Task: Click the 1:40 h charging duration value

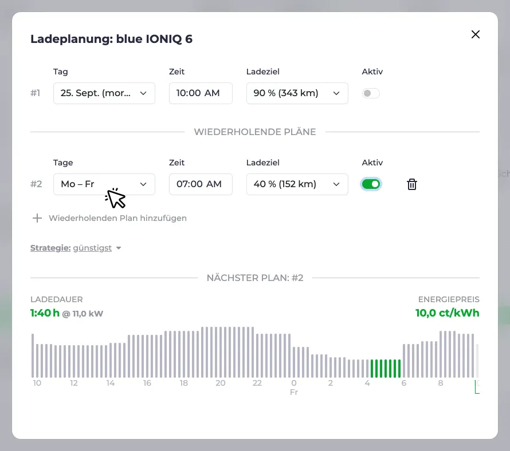Action: click(45, 313)
